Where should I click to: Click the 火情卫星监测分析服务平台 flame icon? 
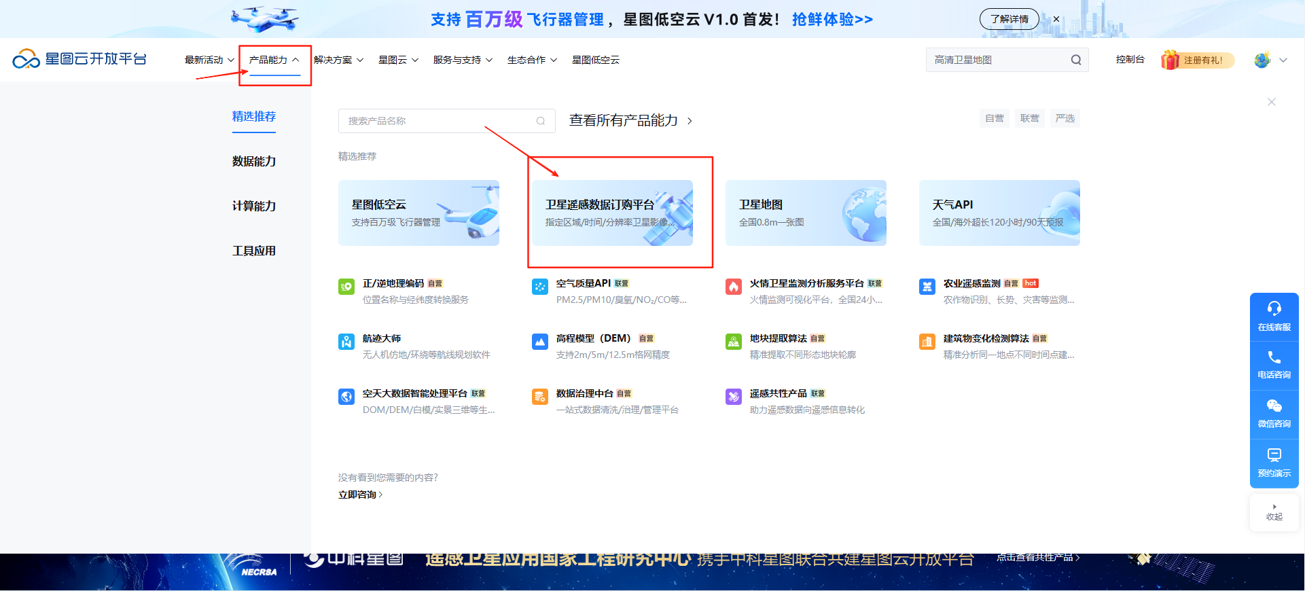point(734,287)
